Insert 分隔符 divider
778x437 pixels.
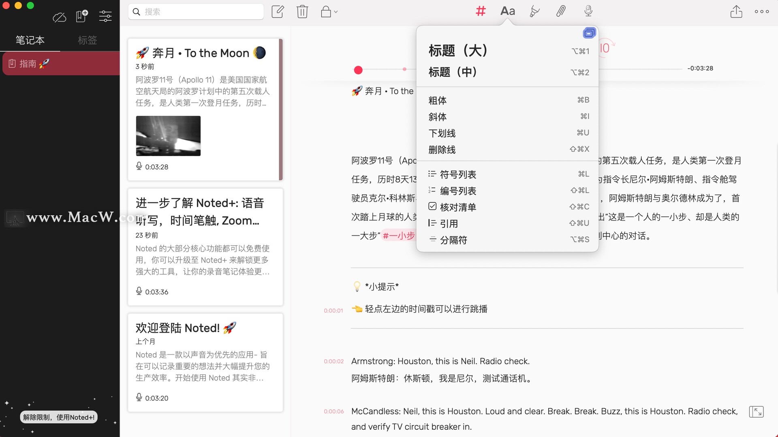click(507, 240)
